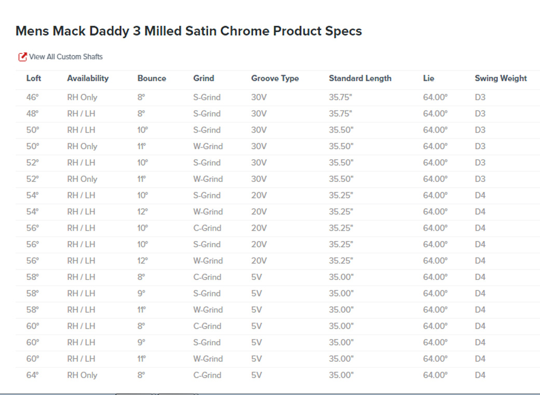Click the Swing Weight column header

(501, 78)
